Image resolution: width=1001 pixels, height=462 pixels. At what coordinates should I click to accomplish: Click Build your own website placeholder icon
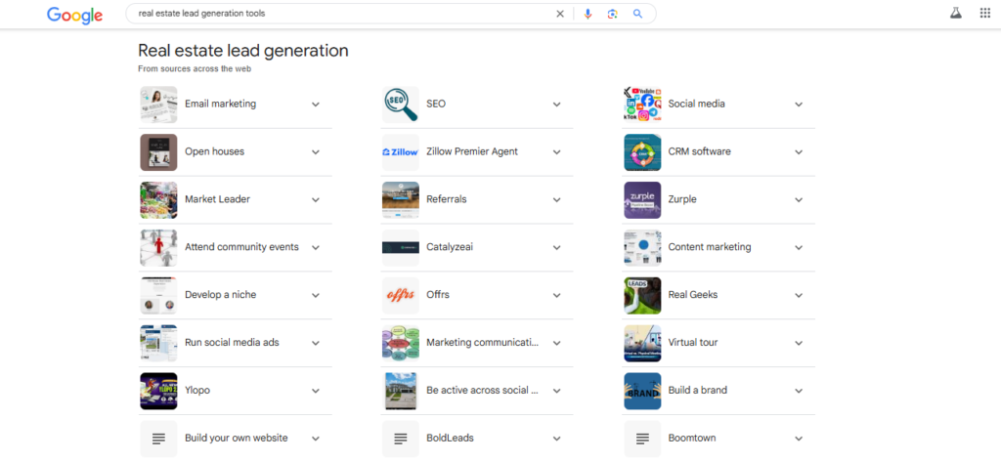pos(159,439)
